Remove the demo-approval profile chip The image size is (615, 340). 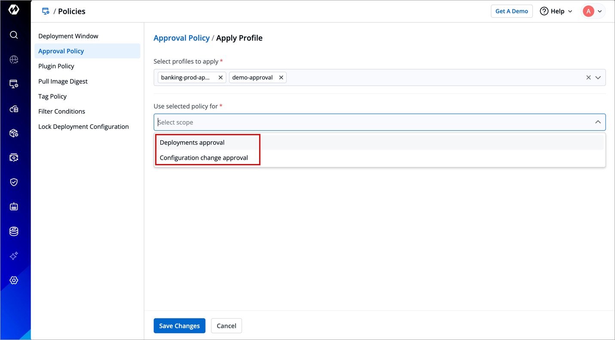pyautogui.click(x=281, y=78)
